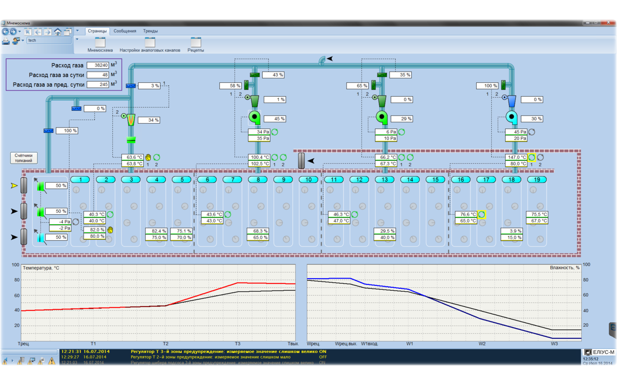Select kiln position button 8
The height and width of the screenshot is (385, 617).
click(x=258, y=180)
